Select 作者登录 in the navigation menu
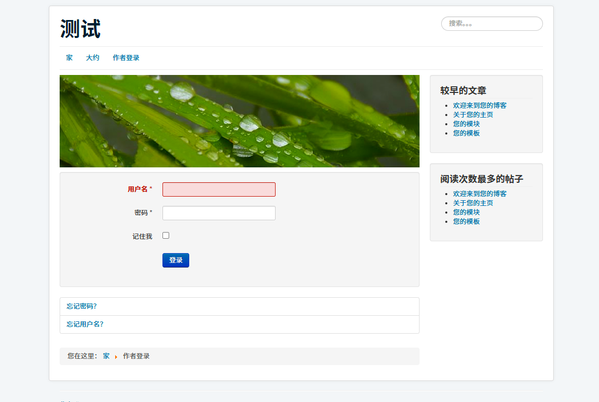The width and height of the screenshot is (599, 402). [126, 58]
